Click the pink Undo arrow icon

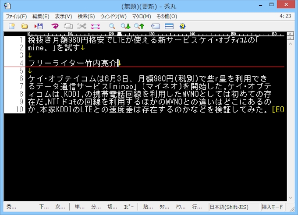pyautogui.click(x=55, y=26)
